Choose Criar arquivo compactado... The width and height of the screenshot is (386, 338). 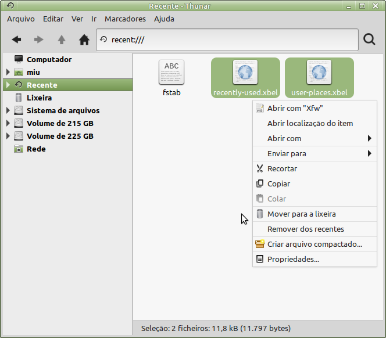tap(314, 244)
